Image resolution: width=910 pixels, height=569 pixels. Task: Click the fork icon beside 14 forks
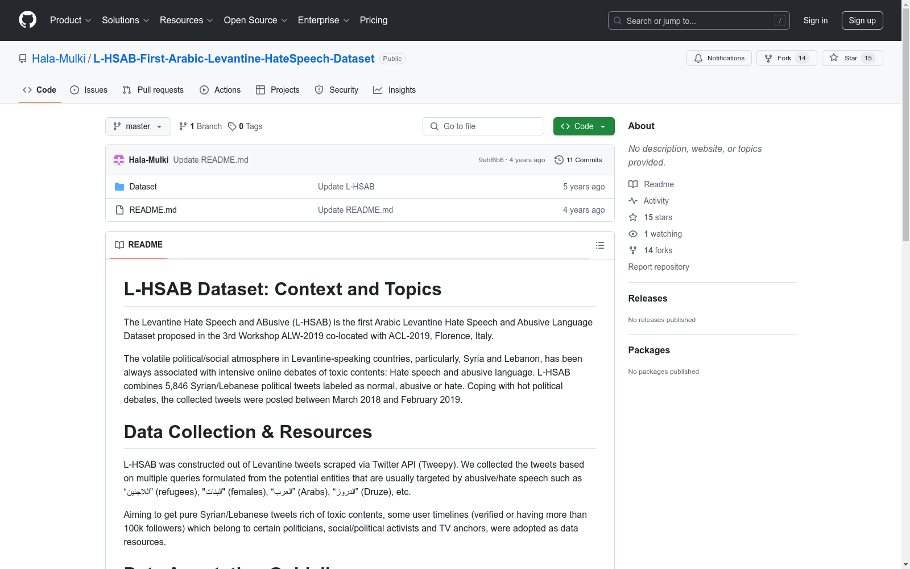pos(633,250)
